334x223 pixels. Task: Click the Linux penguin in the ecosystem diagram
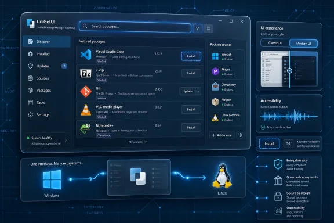(x=222, y=175)
